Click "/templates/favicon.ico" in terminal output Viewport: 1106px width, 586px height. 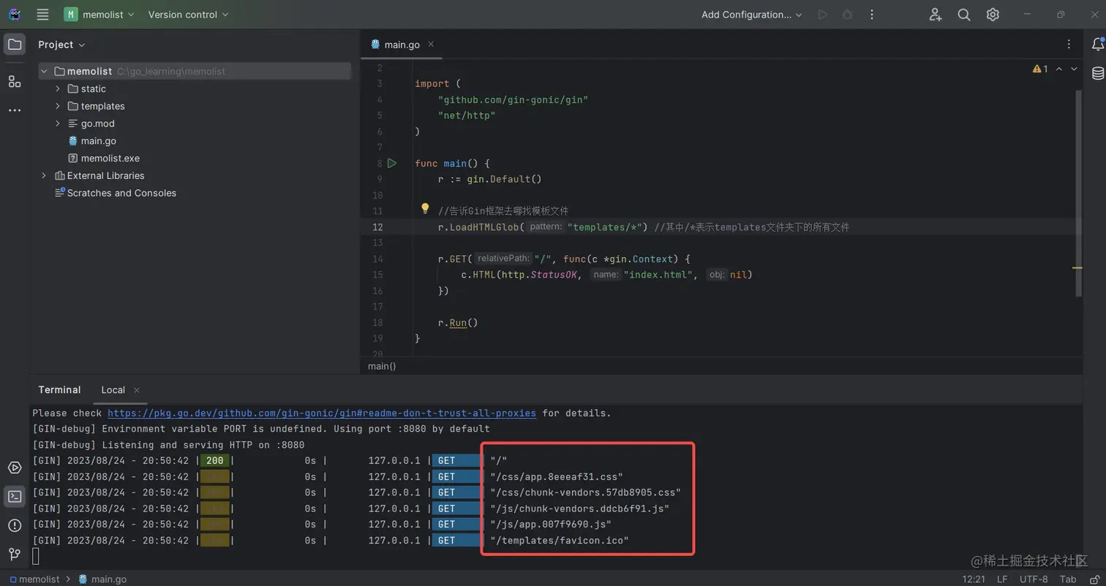[560, 540]
